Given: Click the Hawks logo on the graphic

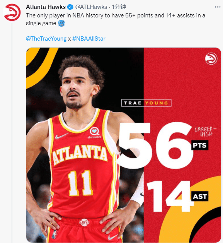Looking at the screenshot, I should (211, 58).
